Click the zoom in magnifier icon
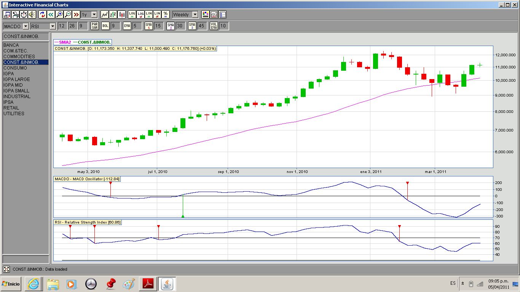The width and height of the screenshot is (520, 292). 59,14
